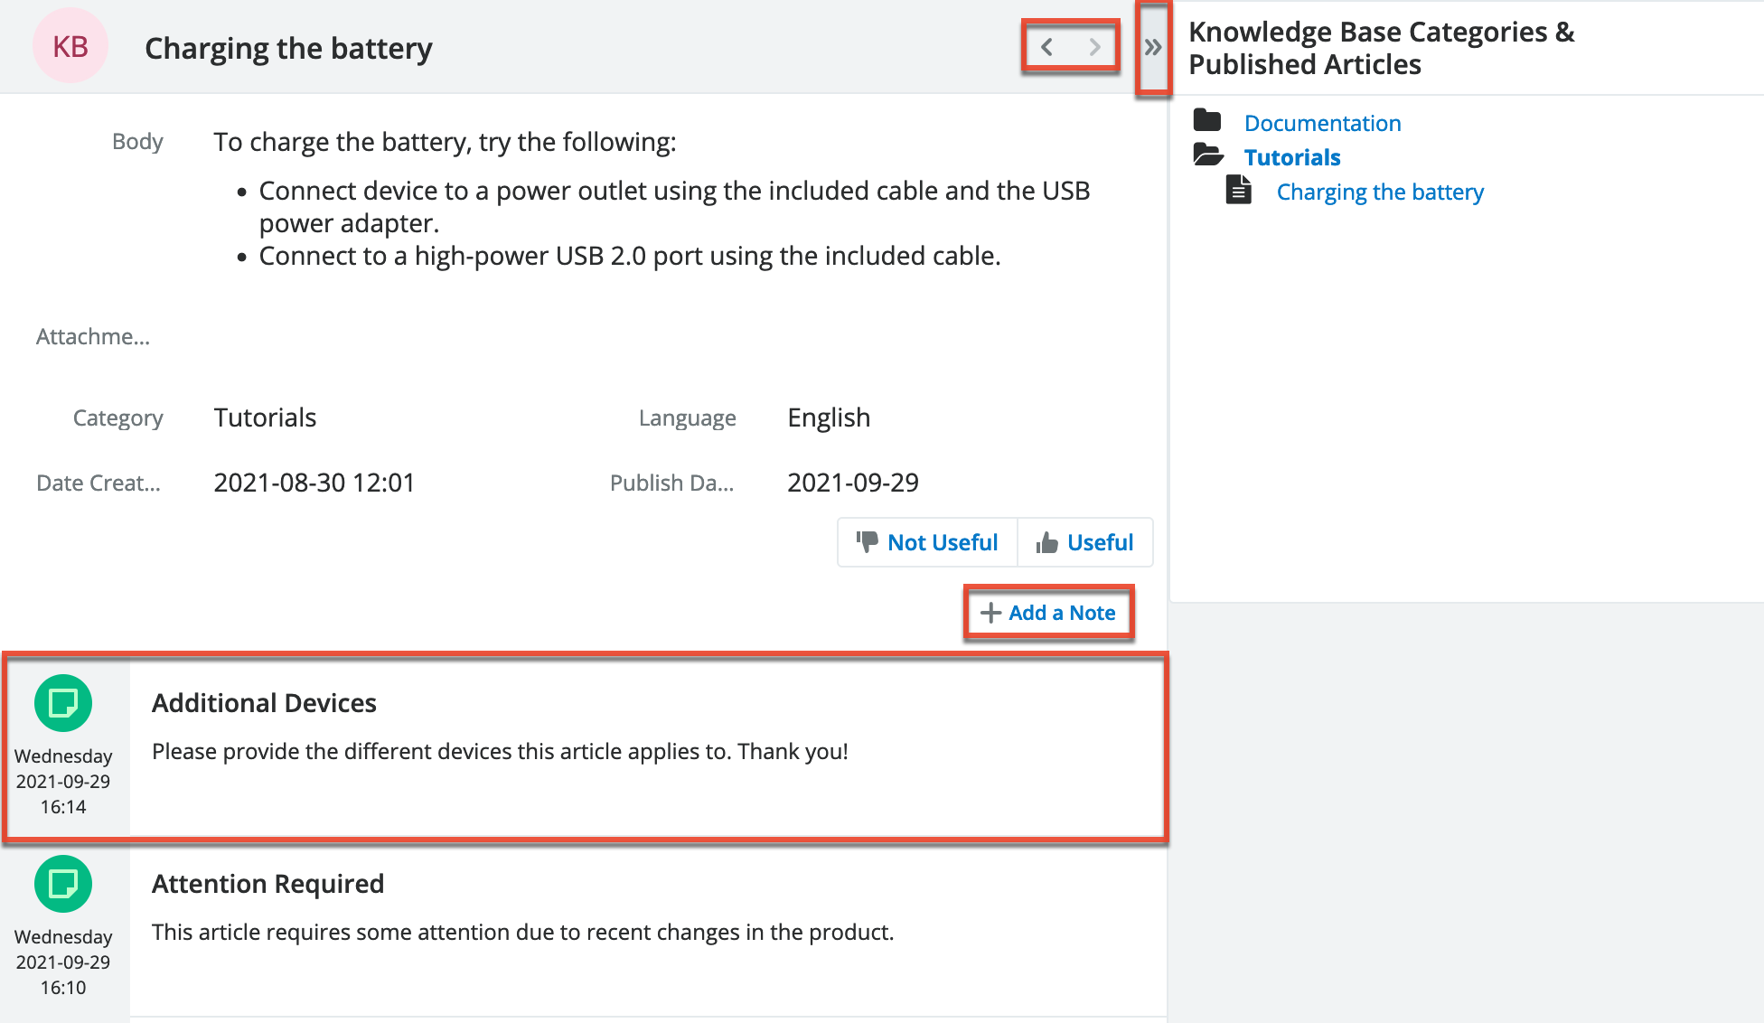Go to previous record with left chevron
1764x1023 pixels.
coord(1046,47)
